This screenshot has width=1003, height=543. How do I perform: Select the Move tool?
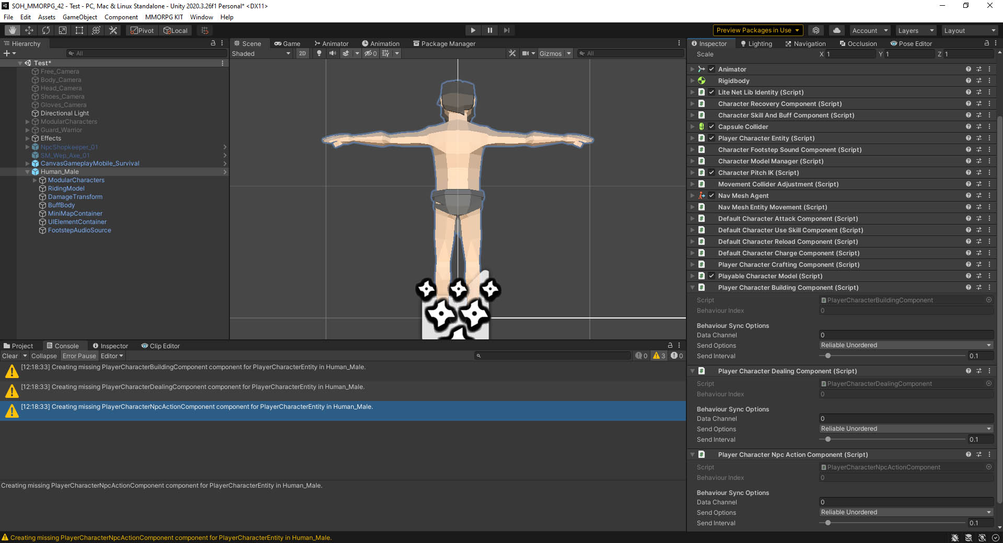[x=29, y=30]
